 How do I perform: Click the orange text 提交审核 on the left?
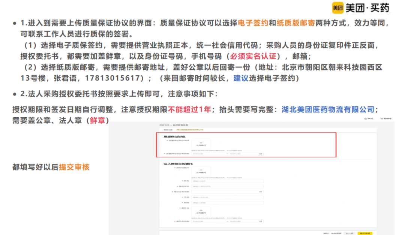coord(74,167)
